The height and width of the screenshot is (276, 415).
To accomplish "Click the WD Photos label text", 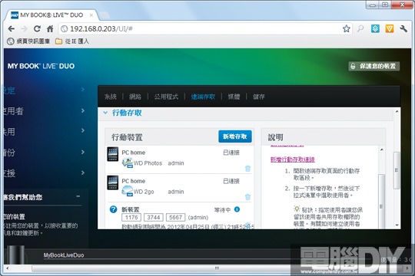I will click(x=148, y=163).
